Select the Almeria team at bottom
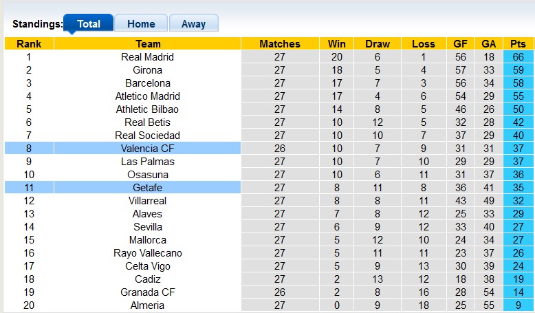Screen dimensions: 535x313 (147, 305)
